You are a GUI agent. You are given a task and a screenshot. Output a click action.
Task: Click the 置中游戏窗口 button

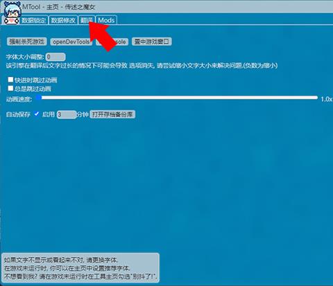tap(152, 42)
